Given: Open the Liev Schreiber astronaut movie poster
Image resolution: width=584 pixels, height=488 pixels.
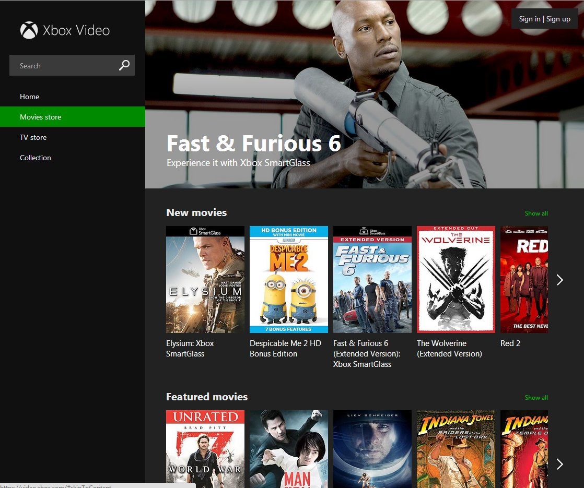Looking at the screenshot, I should point(372,449).
